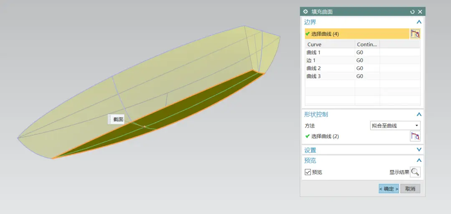The width and height of the screenshot is (451, 214).
Task: Click the gear icon in dialog title
Action: click(305, 12)
